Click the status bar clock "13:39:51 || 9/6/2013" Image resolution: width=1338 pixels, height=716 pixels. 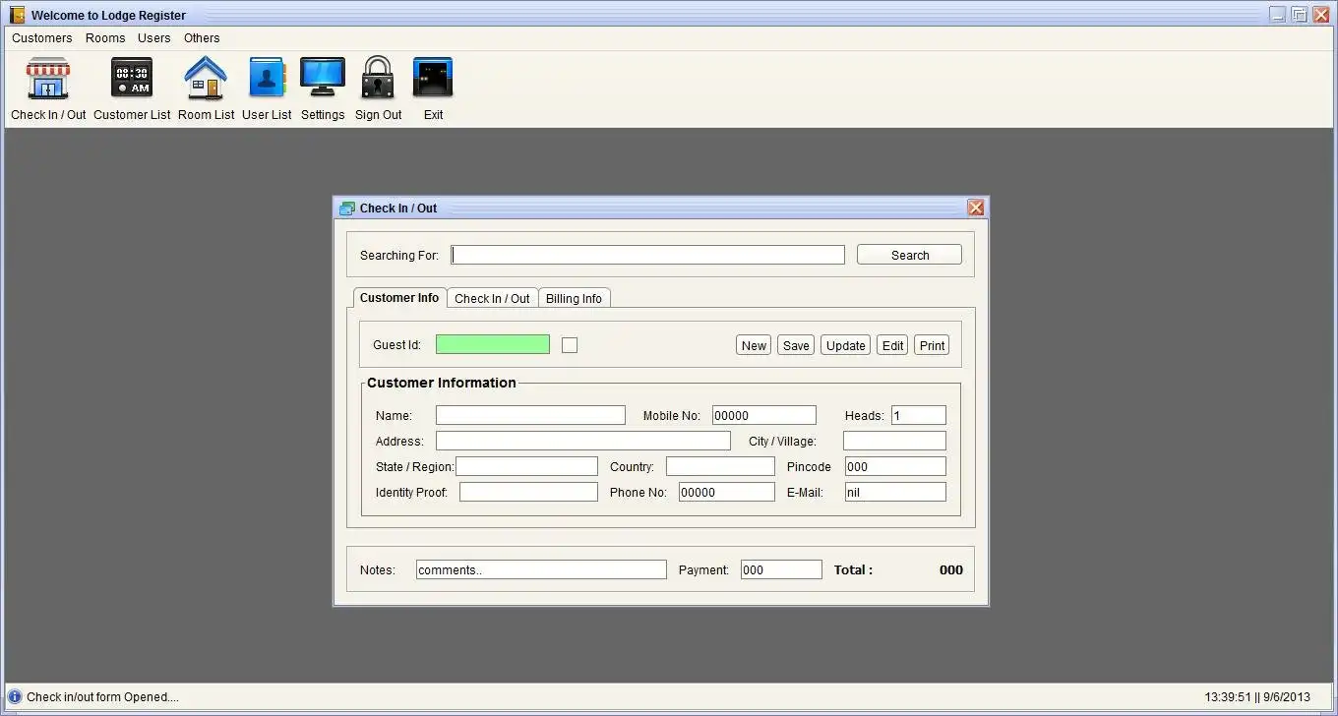click(1258, 697)
